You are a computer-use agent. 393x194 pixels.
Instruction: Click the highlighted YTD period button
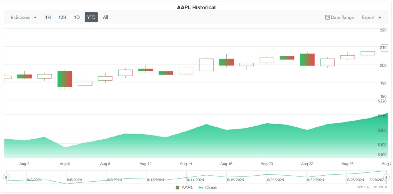click(91, 17)
